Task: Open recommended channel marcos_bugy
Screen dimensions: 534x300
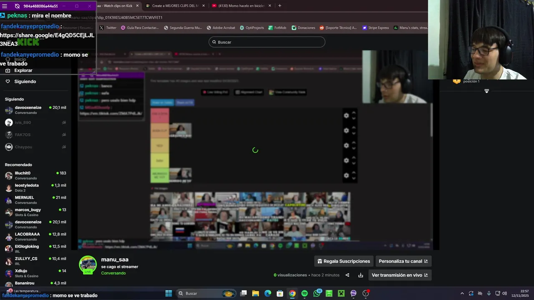Action: (35, 212)
